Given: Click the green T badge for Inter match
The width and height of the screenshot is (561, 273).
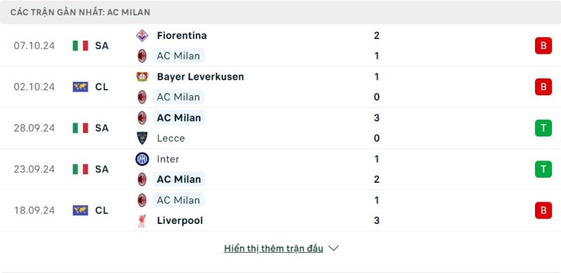Looking at the screenshot, I should 543,169.
